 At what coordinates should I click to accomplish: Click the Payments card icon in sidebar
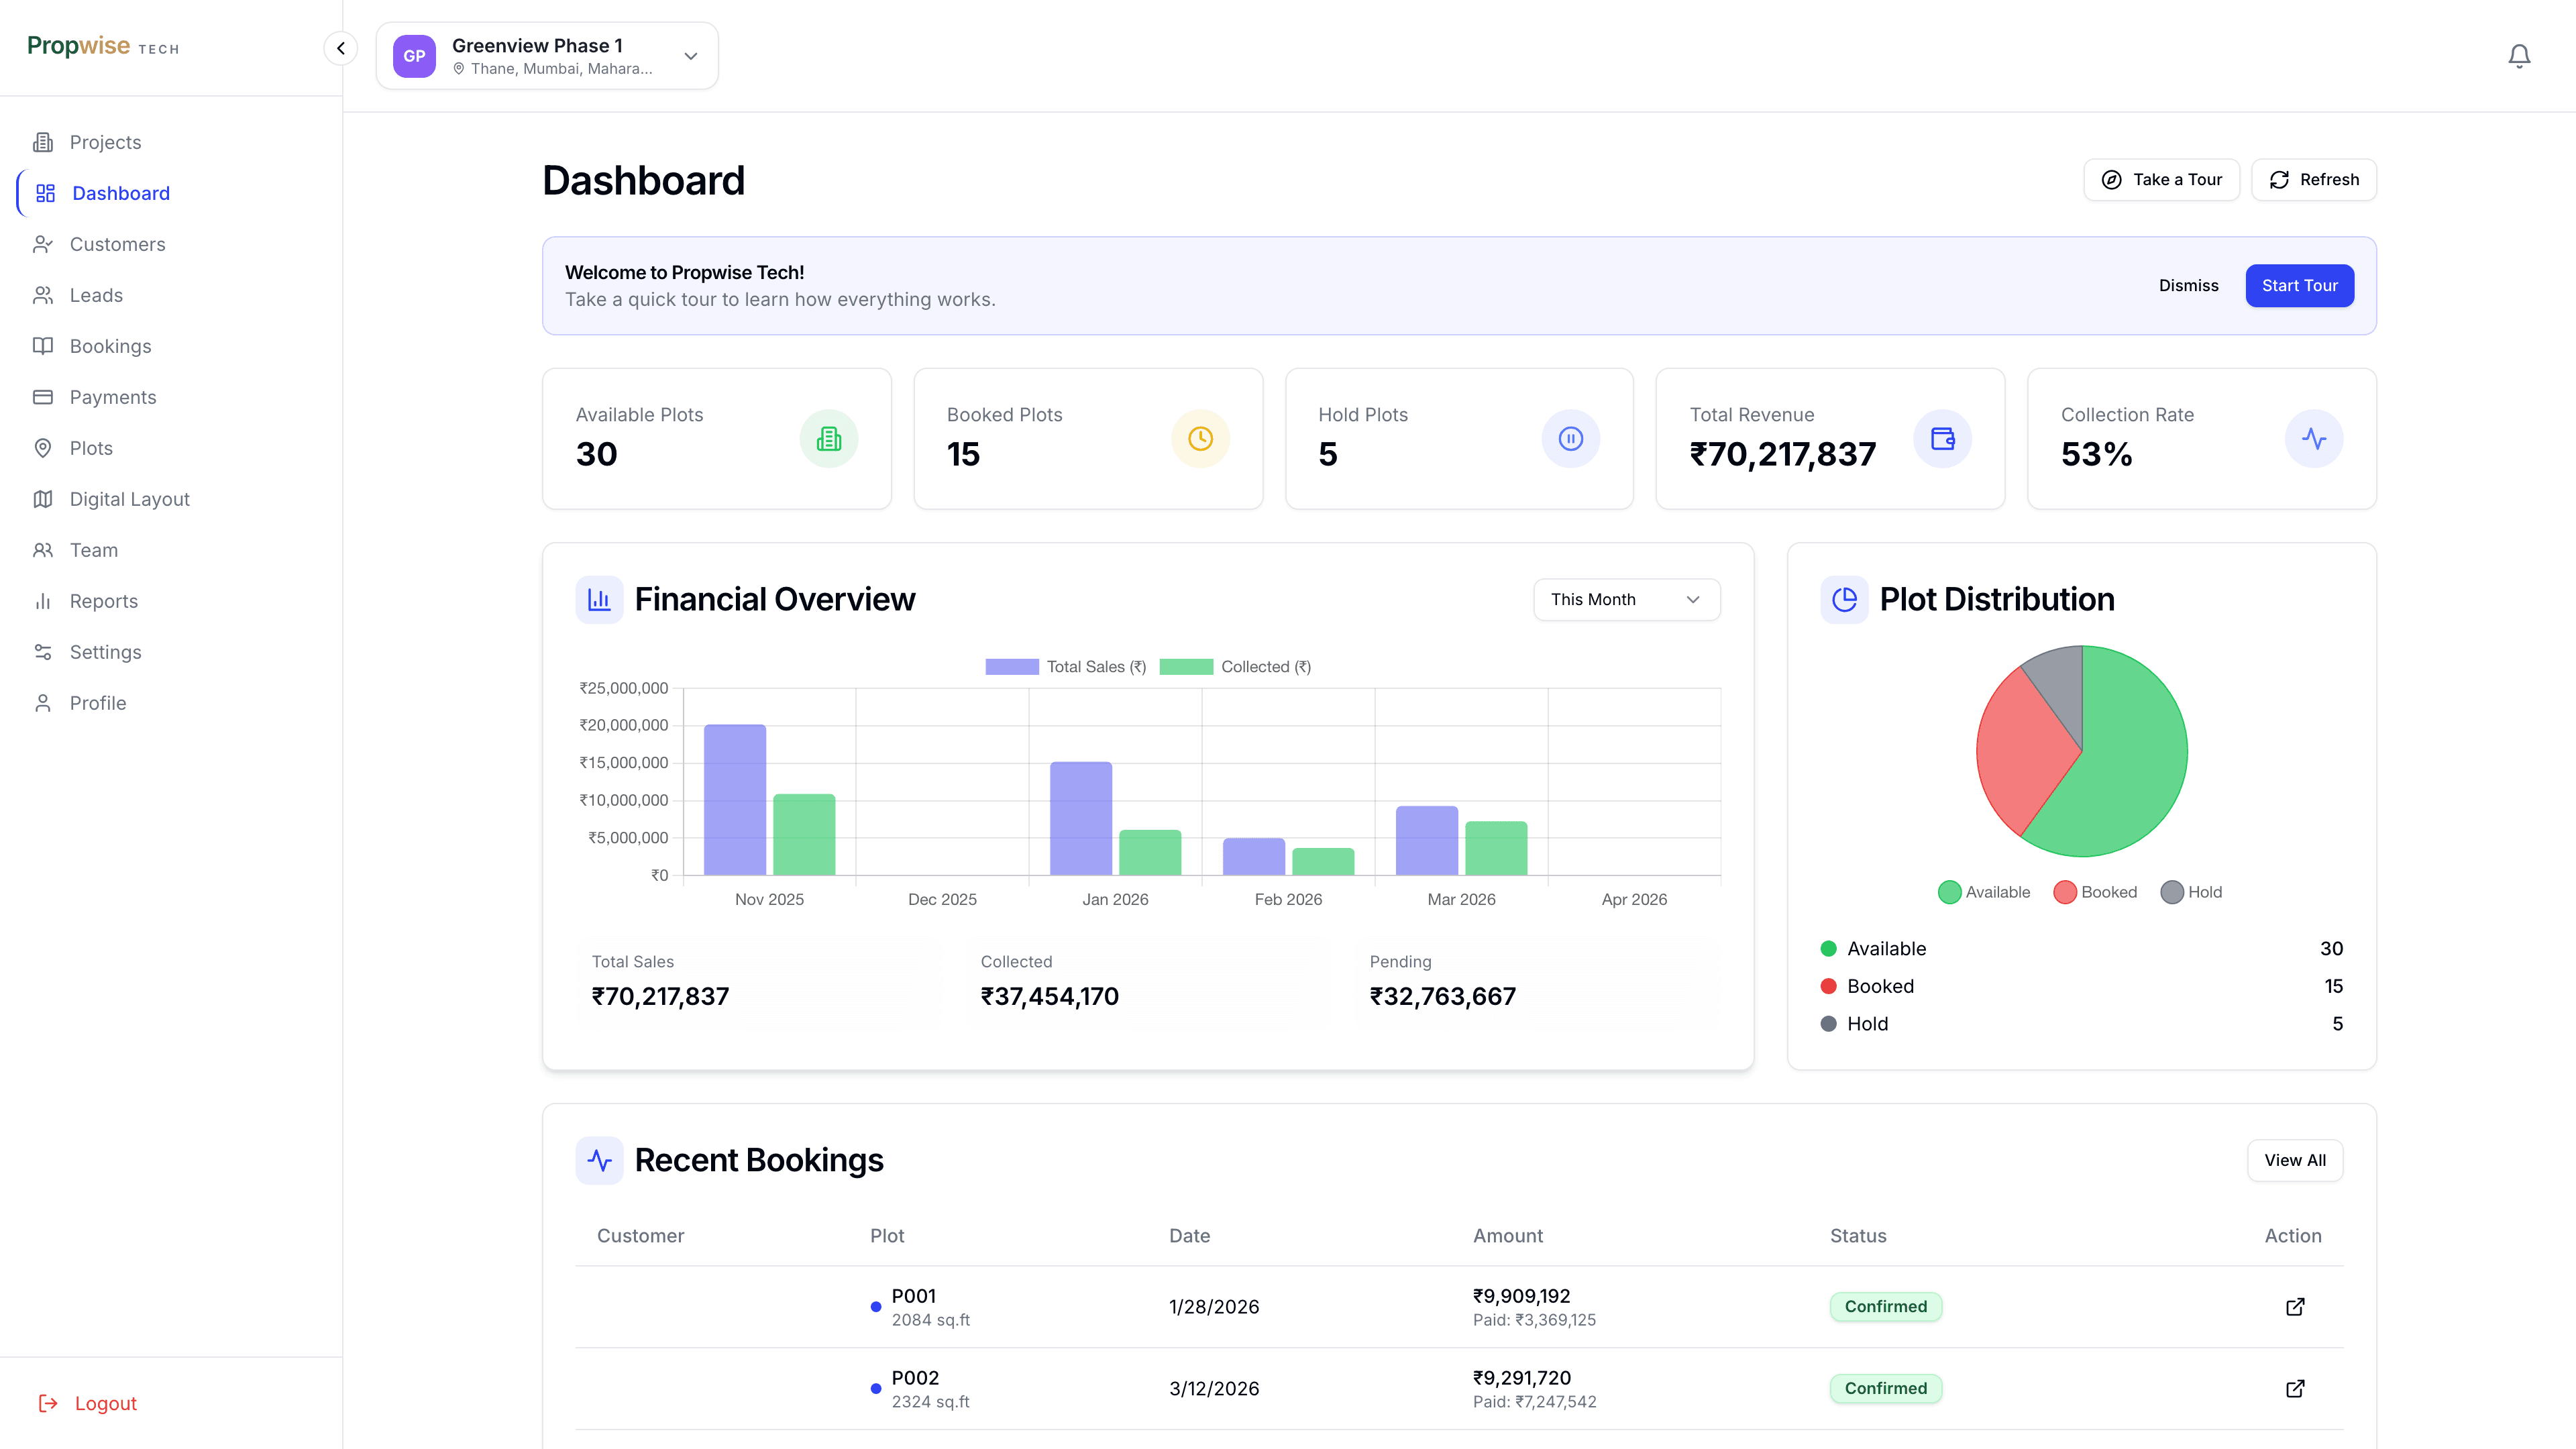(43, 397)
